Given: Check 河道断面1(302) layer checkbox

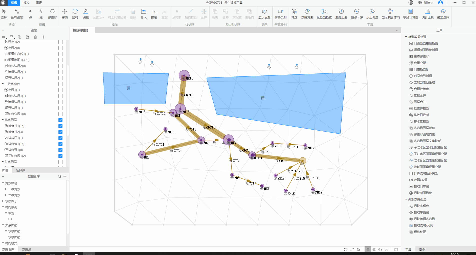Looking at the screenshot, I should (x=60, y=60).
